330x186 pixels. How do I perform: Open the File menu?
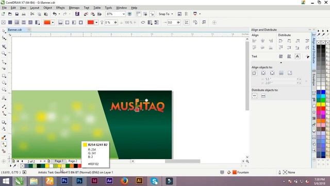click(x=4, y=8)
